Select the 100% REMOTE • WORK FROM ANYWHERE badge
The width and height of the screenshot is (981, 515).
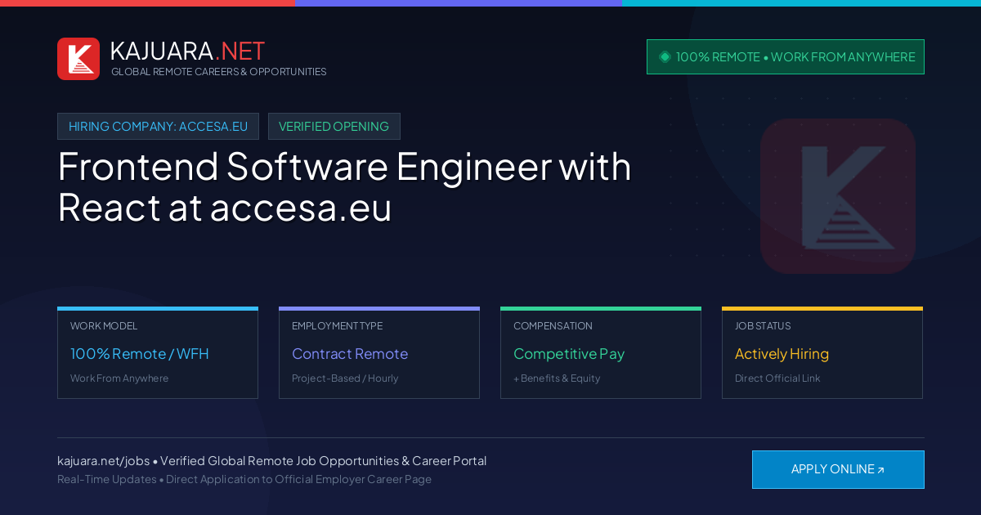786,57
